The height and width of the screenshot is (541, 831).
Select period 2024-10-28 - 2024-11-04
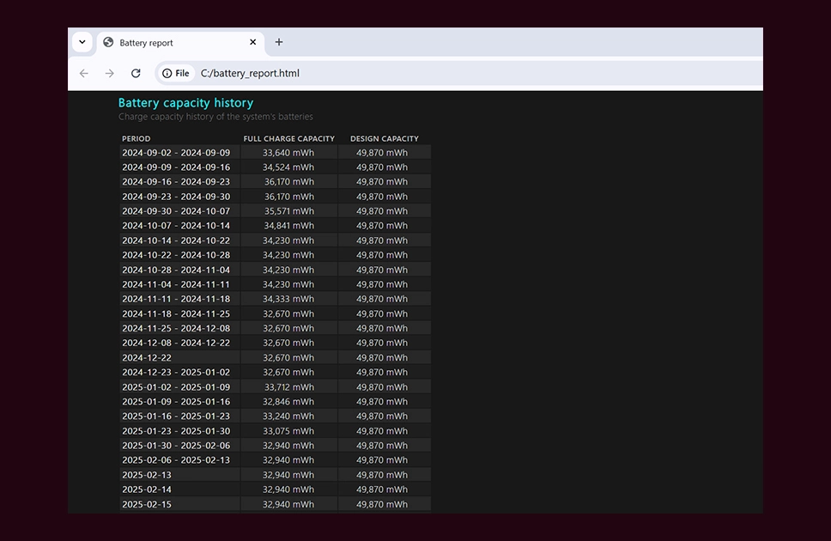coord(176,270)
